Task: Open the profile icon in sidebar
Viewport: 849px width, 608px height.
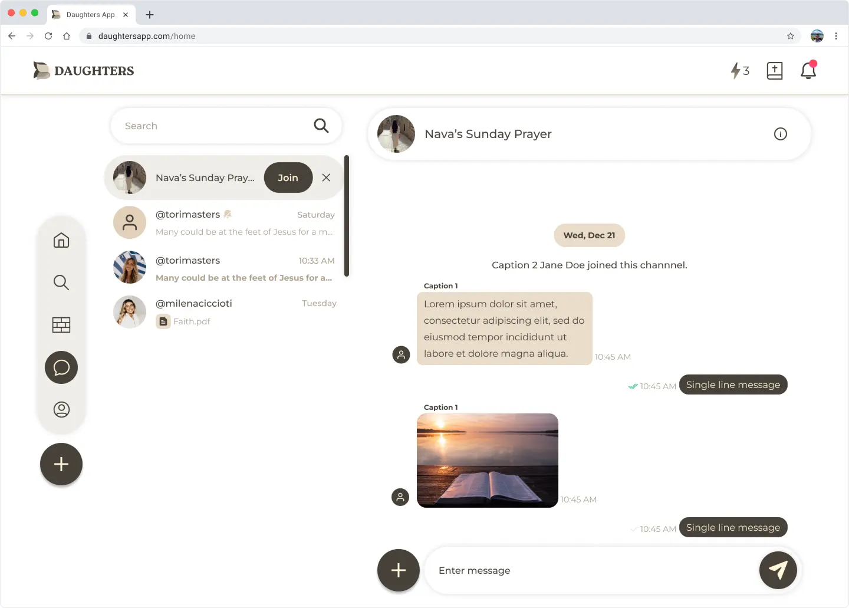Action: point(61,409)
